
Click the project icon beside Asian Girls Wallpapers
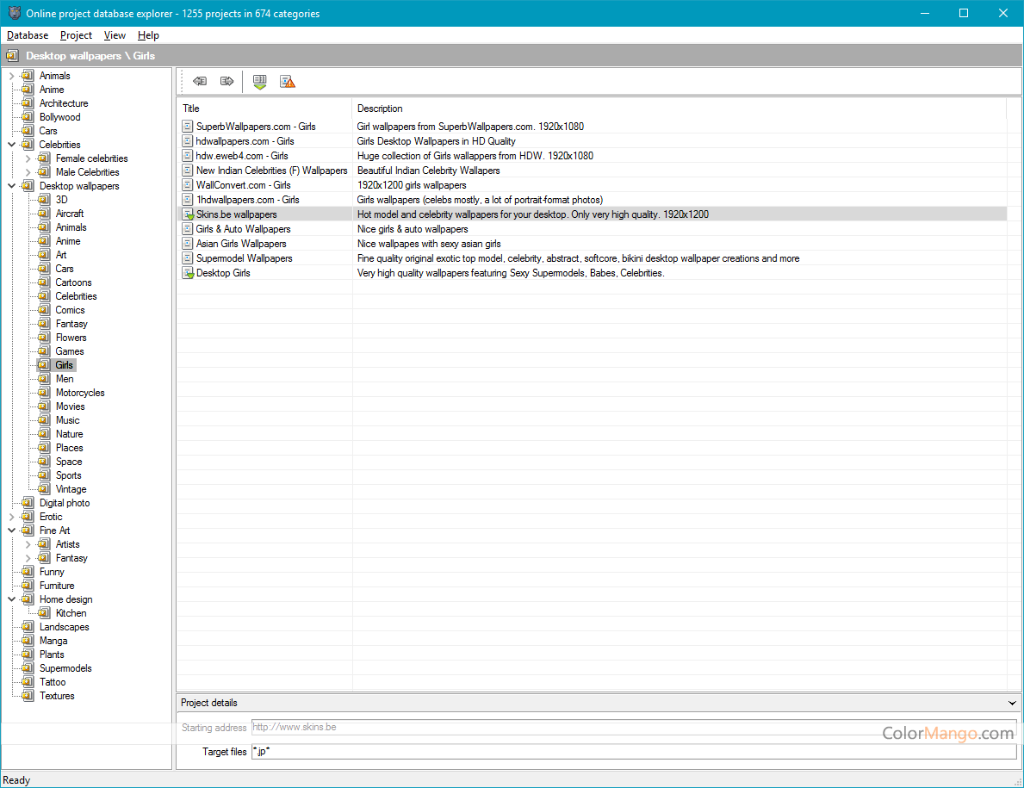[188, 244]
